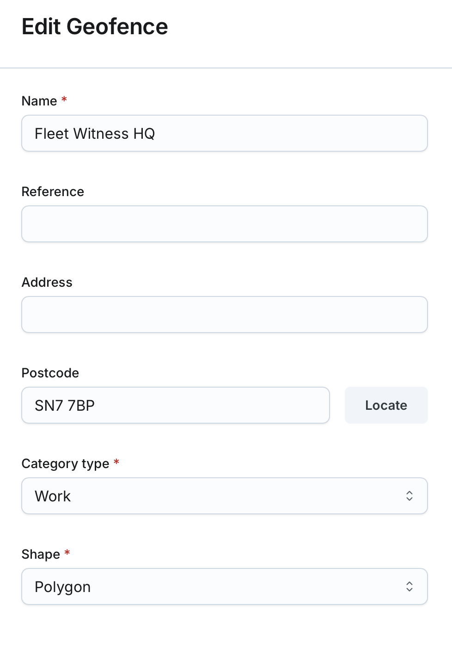Click the red asterisk beside Name

point(64,99)
